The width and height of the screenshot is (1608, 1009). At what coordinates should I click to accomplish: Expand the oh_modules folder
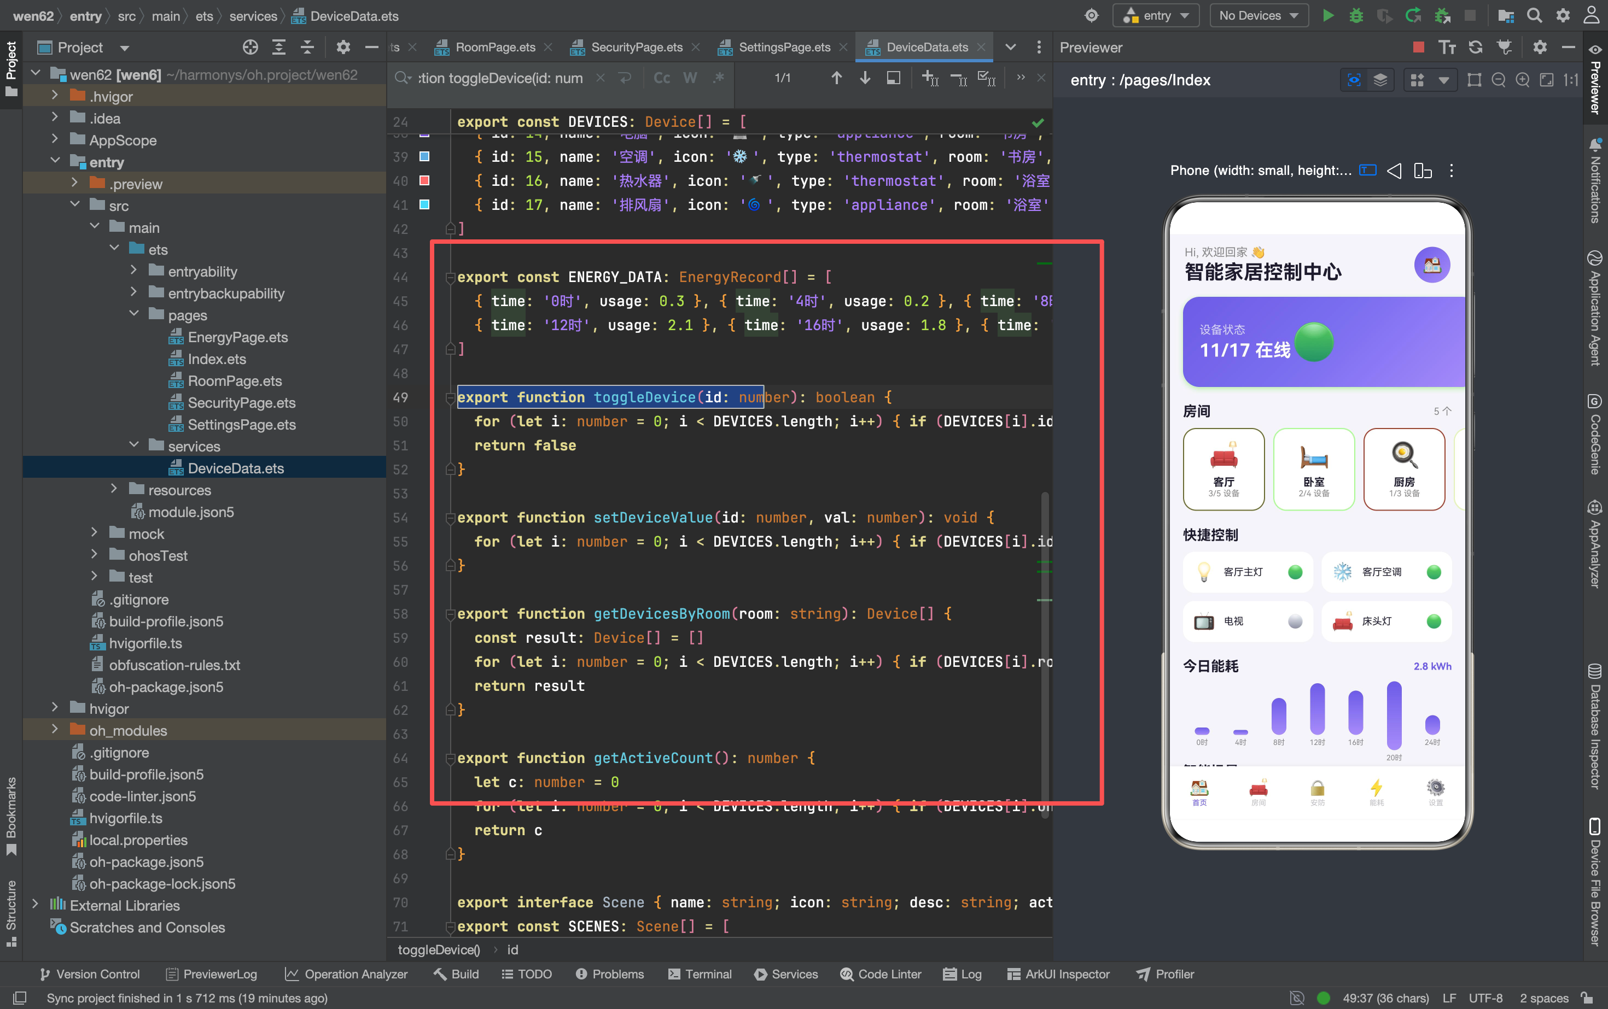tap(55, 729)
